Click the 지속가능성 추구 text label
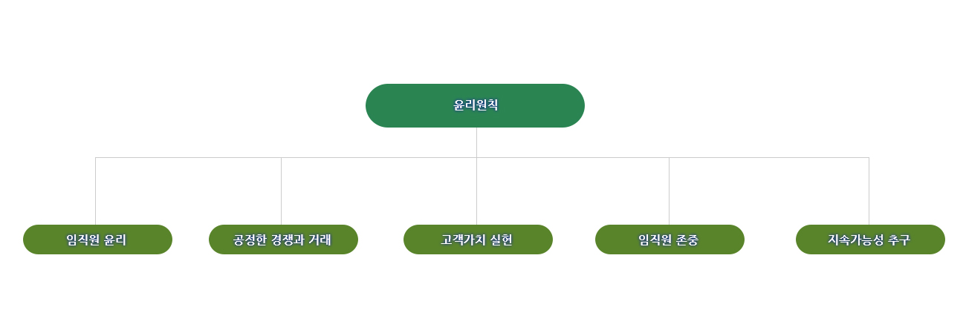The height and width of the screenshot is (327, 966). point(869,240)
